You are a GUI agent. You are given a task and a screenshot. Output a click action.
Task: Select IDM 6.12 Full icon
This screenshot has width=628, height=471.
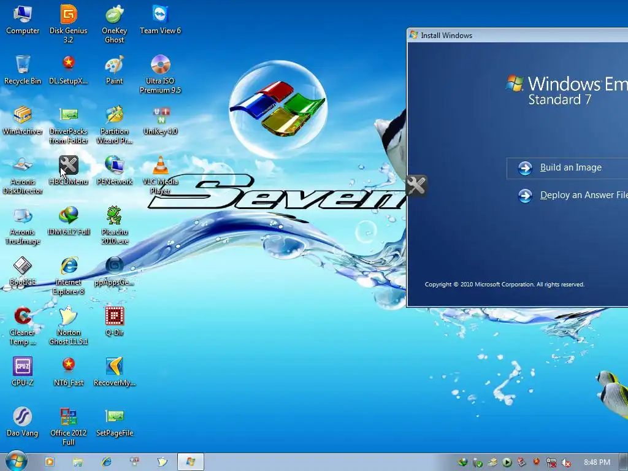69,220
